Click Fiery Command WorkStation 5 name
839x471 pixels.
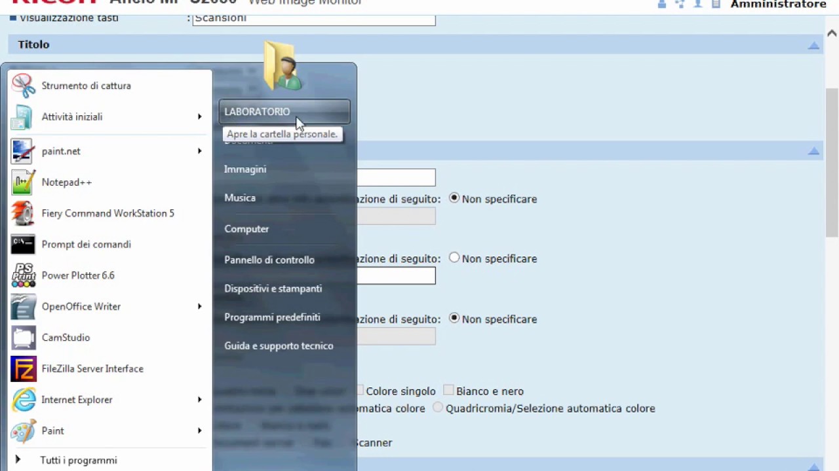[107, 213]
